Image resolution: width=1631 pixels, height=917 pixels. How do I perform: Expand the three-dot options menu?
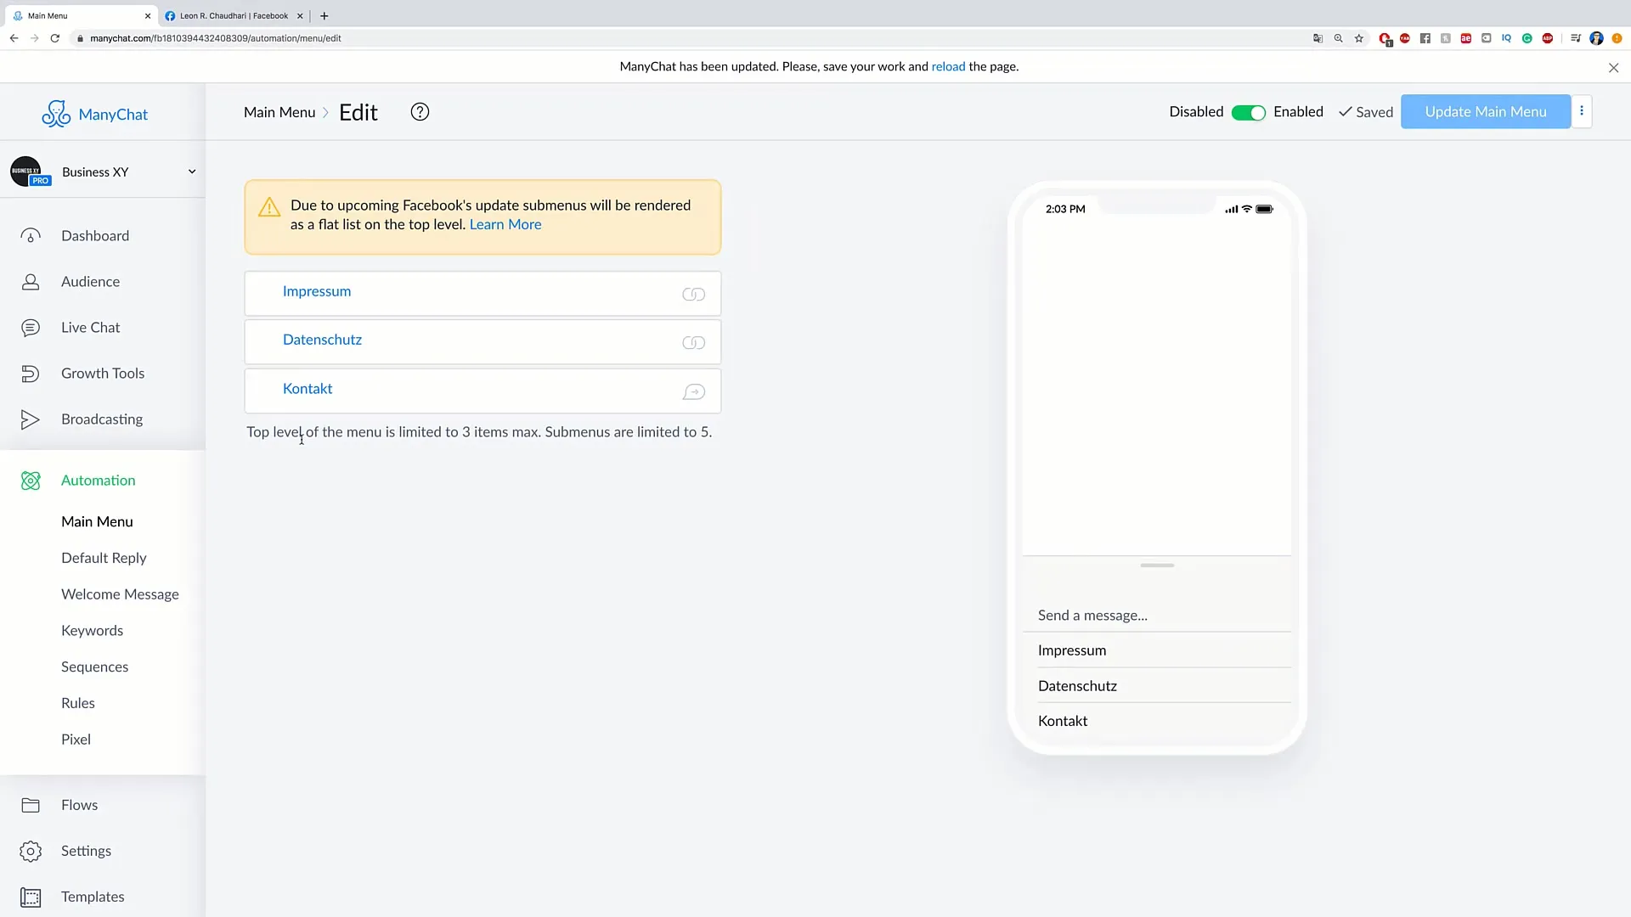1582,111
